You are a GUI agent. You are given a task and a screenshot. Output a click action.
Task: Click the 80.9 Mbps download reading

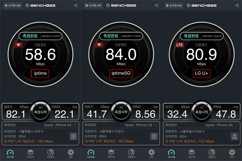(x=202, y=54)
